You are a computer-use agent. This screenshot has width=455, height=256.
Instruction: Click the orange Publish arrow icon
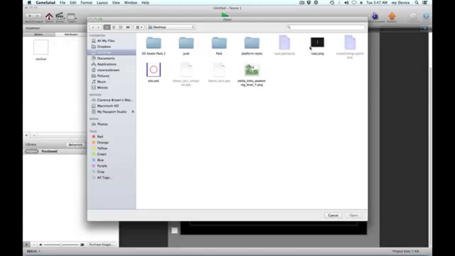click(x=392, y=16)
